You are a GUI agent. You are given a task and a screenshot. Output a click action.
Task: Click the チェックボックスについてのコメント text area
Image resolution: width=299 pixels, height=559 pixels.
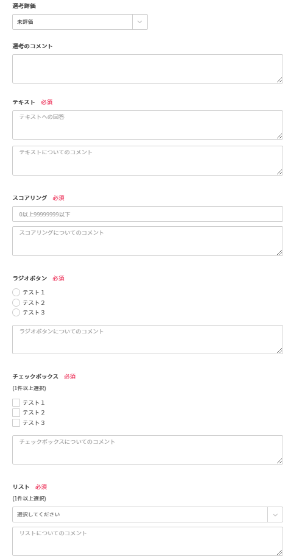click(148, 450)
